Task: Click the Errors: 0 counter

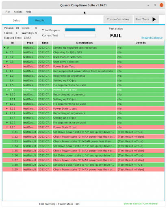Action: pyautogui.click(x=29, y=28)
